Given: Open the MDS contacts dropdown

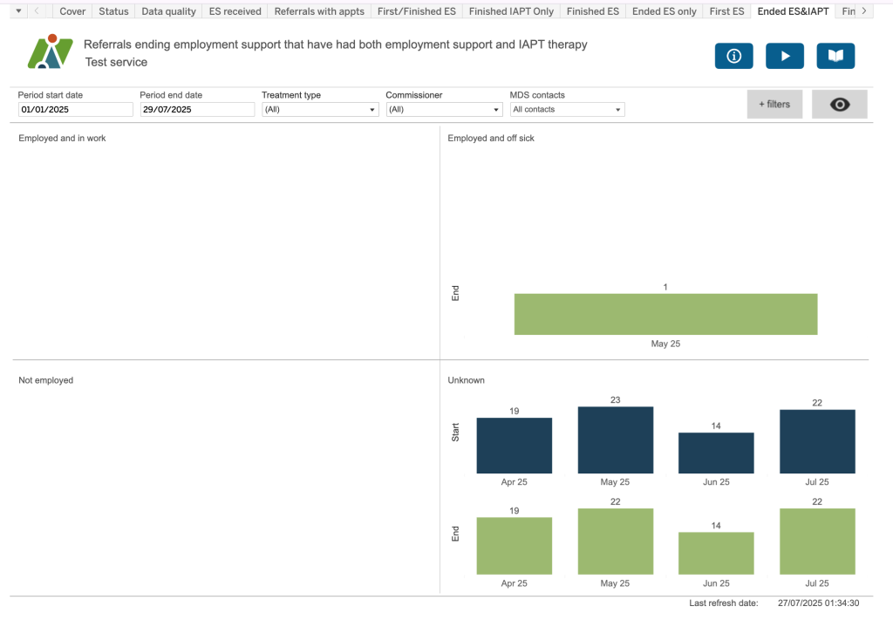Looking at the screenshot, I should (x=567, y=110).
